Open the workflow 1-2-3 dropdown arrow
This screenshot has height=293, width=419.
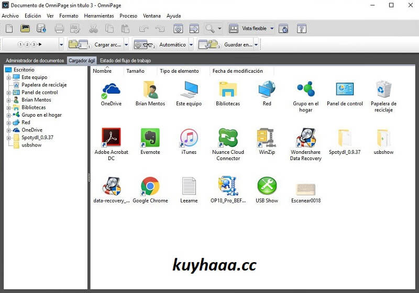(61, 44)
